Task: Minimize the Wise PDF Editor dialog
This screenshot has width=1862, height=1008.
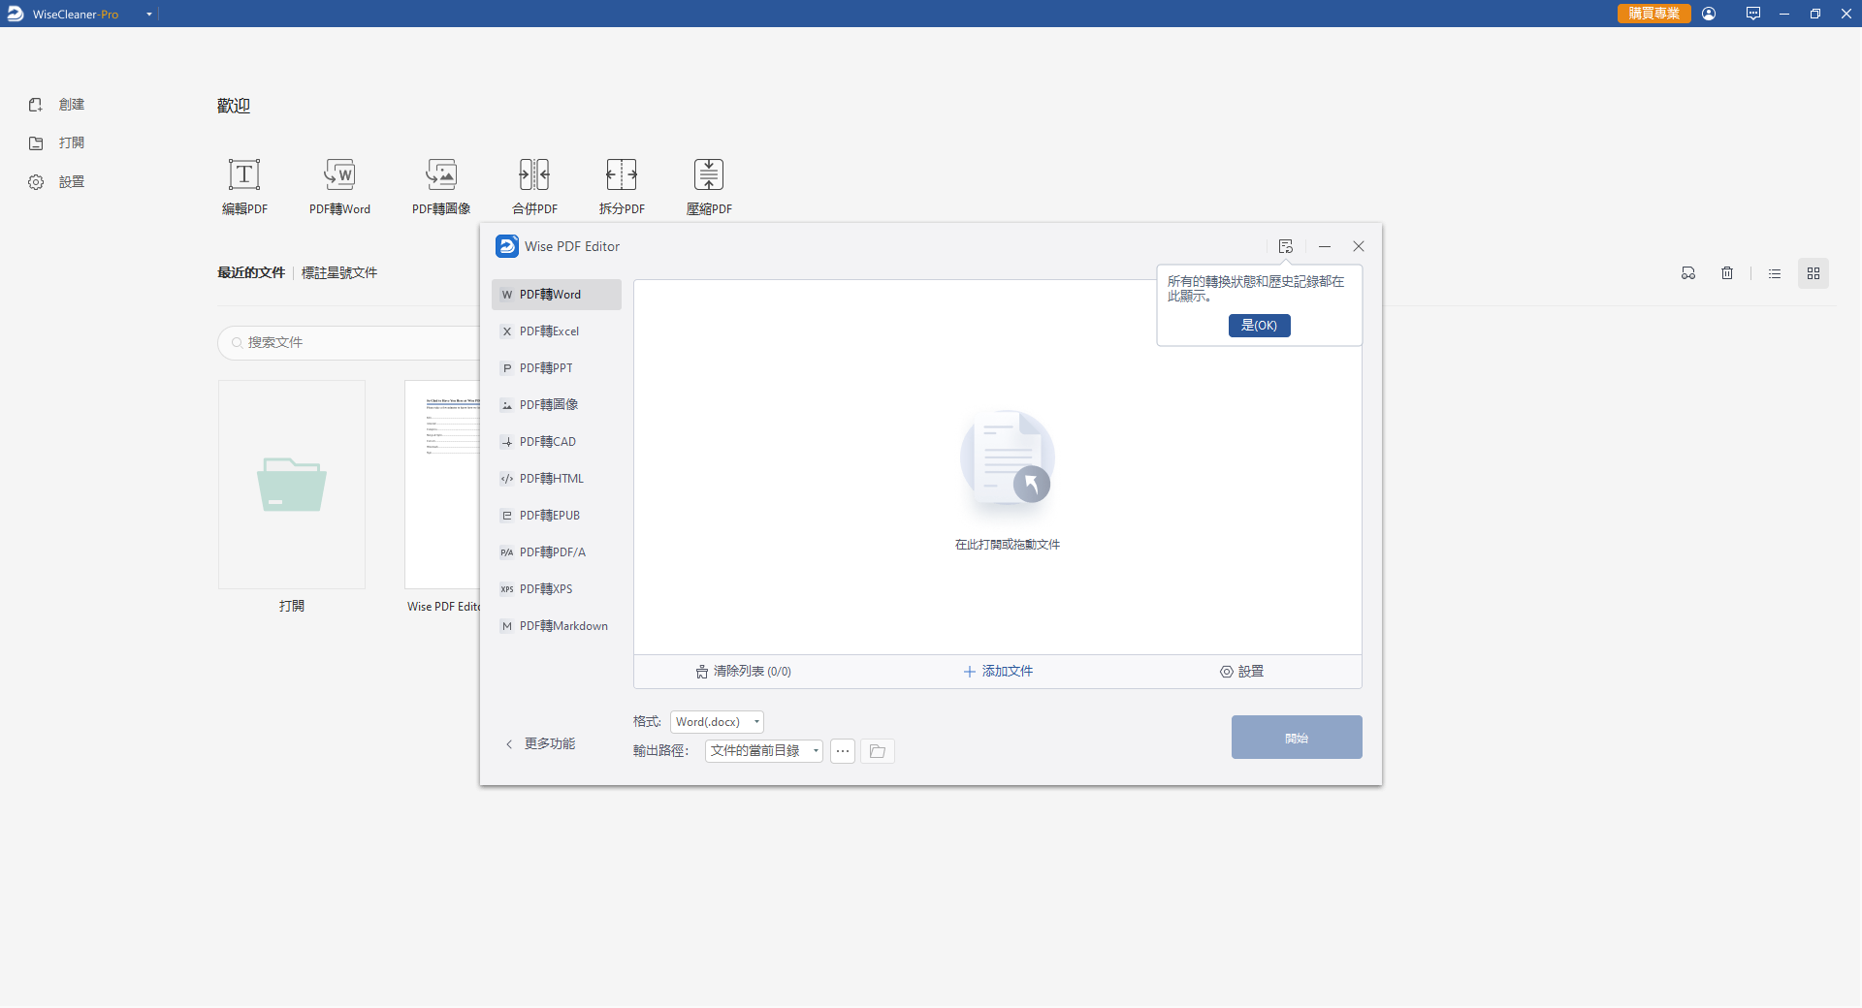Action: point(1325,246)
